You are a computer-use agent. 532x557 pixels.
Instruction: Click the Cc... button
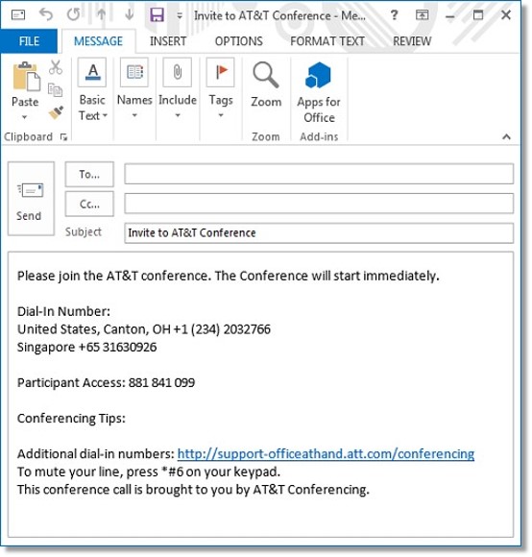click(89, 204)
